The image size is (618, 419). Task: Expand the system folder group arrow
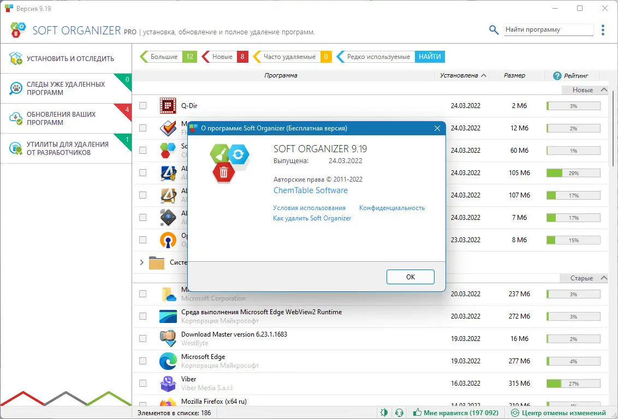click(142, 262)
